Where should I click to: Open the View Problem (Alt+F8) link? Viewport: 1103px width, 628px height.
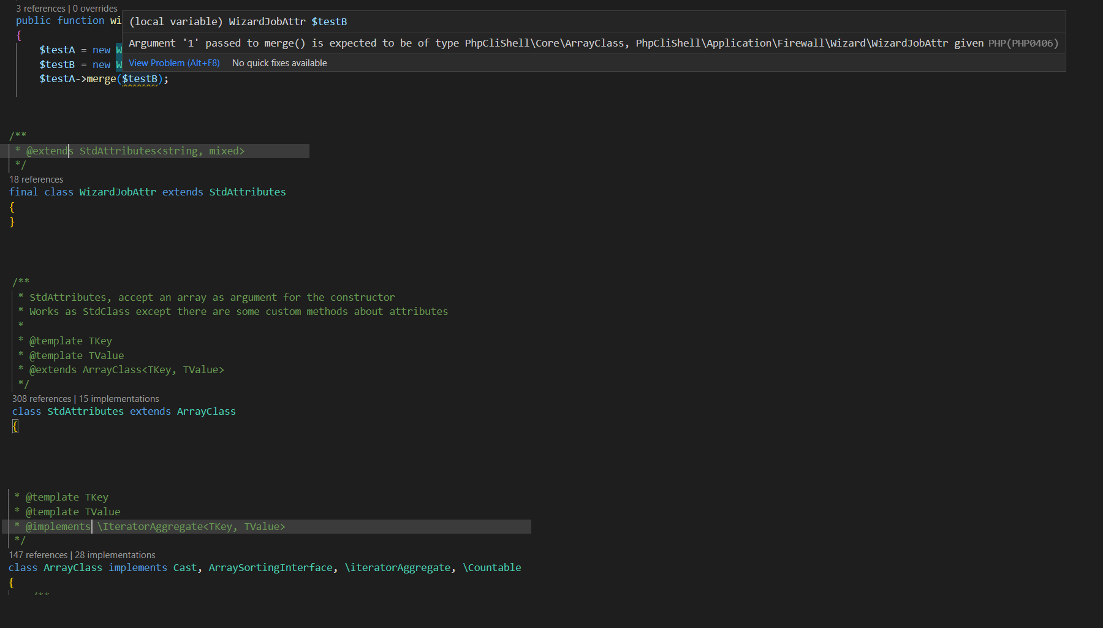(x=174, y=63)
